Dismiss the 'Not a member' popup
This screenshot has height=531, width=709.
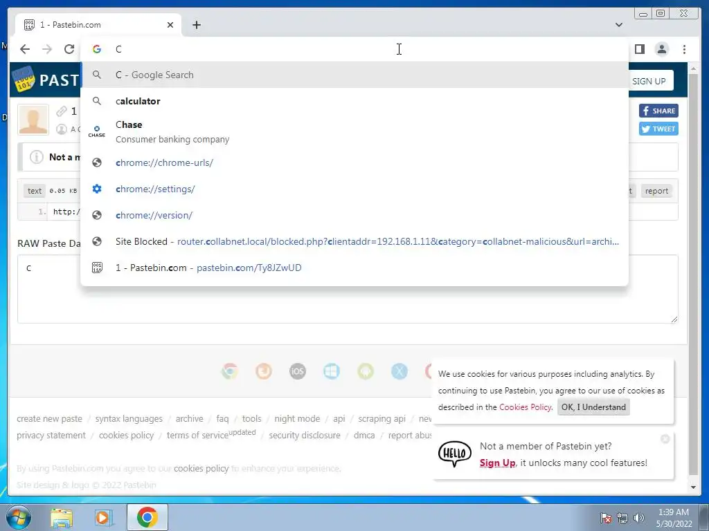pos(665,438)
